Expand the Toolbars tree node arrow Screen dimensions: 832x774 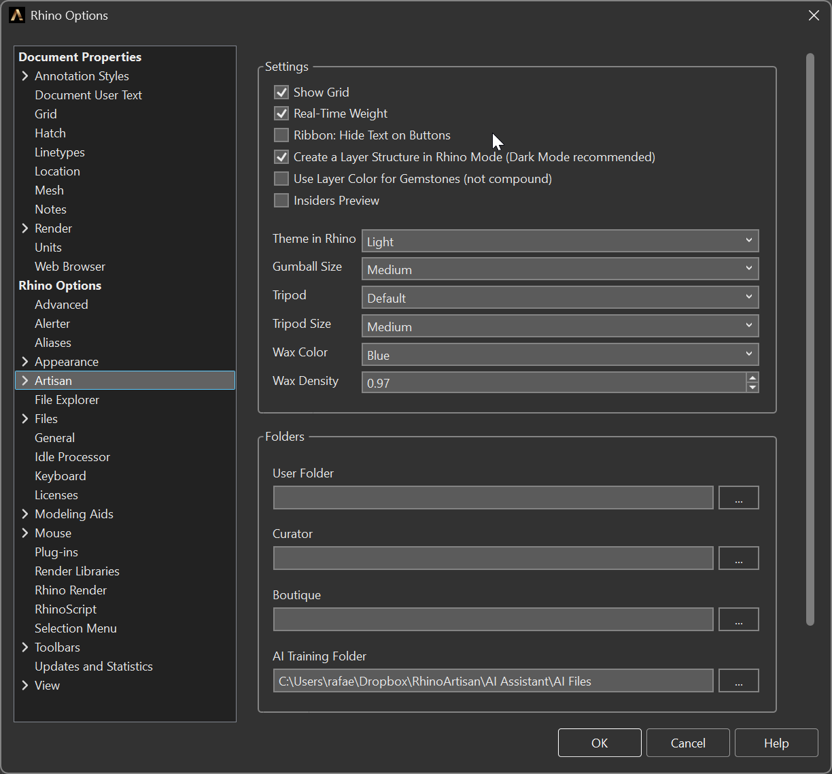25,647
